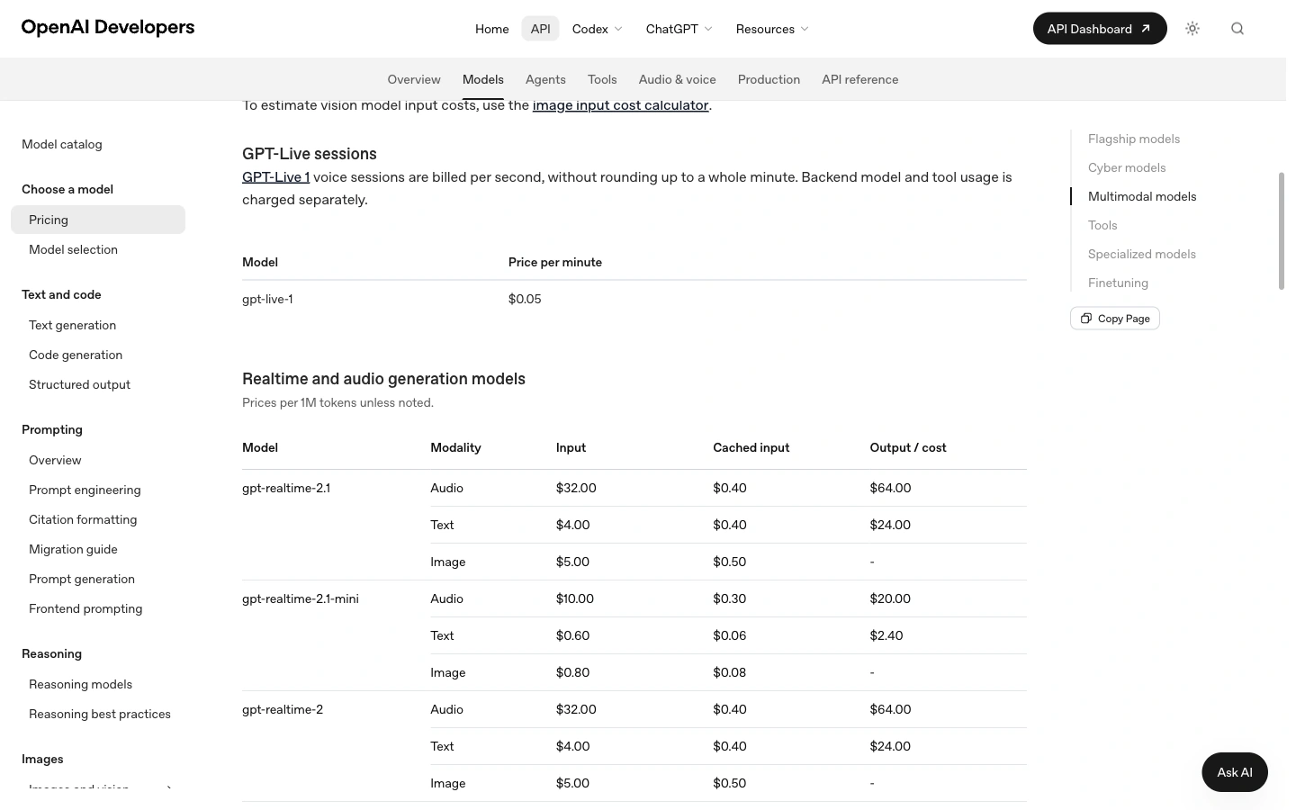Viewport: 1296px width, 810px height.
Task: Jump to Specialized models section
Action: (1142, 254)
